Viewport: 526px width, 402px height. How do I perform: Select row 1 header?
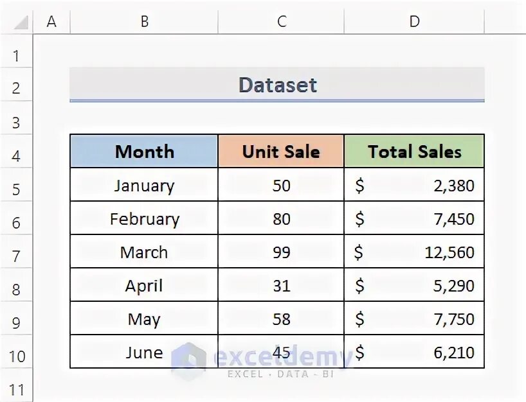[x=16, y=56]
